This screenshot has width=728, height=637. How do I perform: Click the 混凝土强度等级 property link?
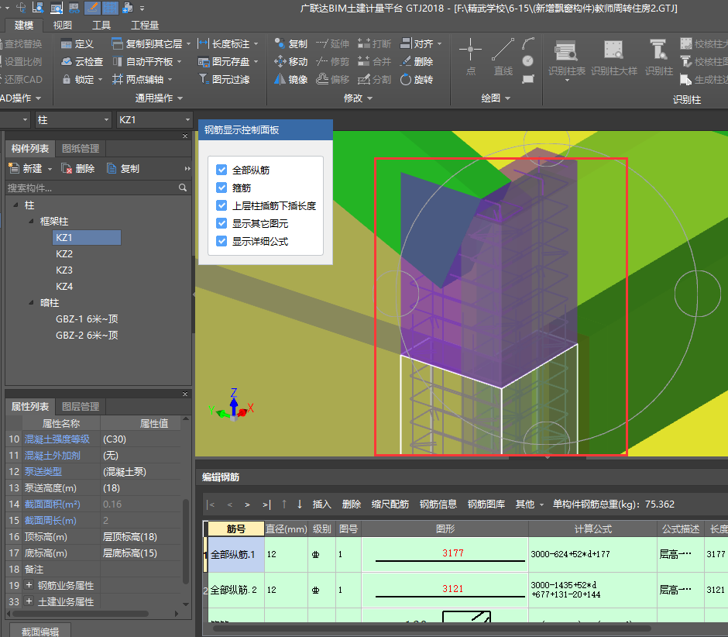[x=57, y=439]
